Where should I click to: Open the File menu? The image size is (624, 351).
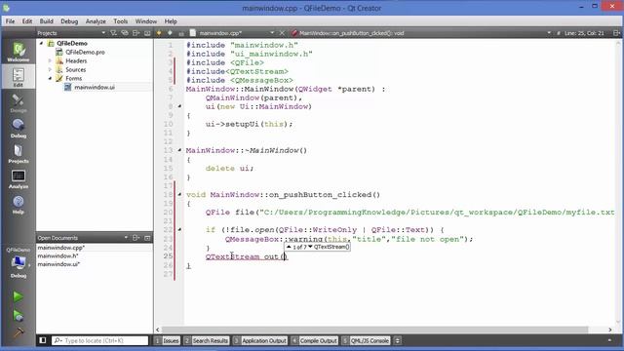coord(10,21)
